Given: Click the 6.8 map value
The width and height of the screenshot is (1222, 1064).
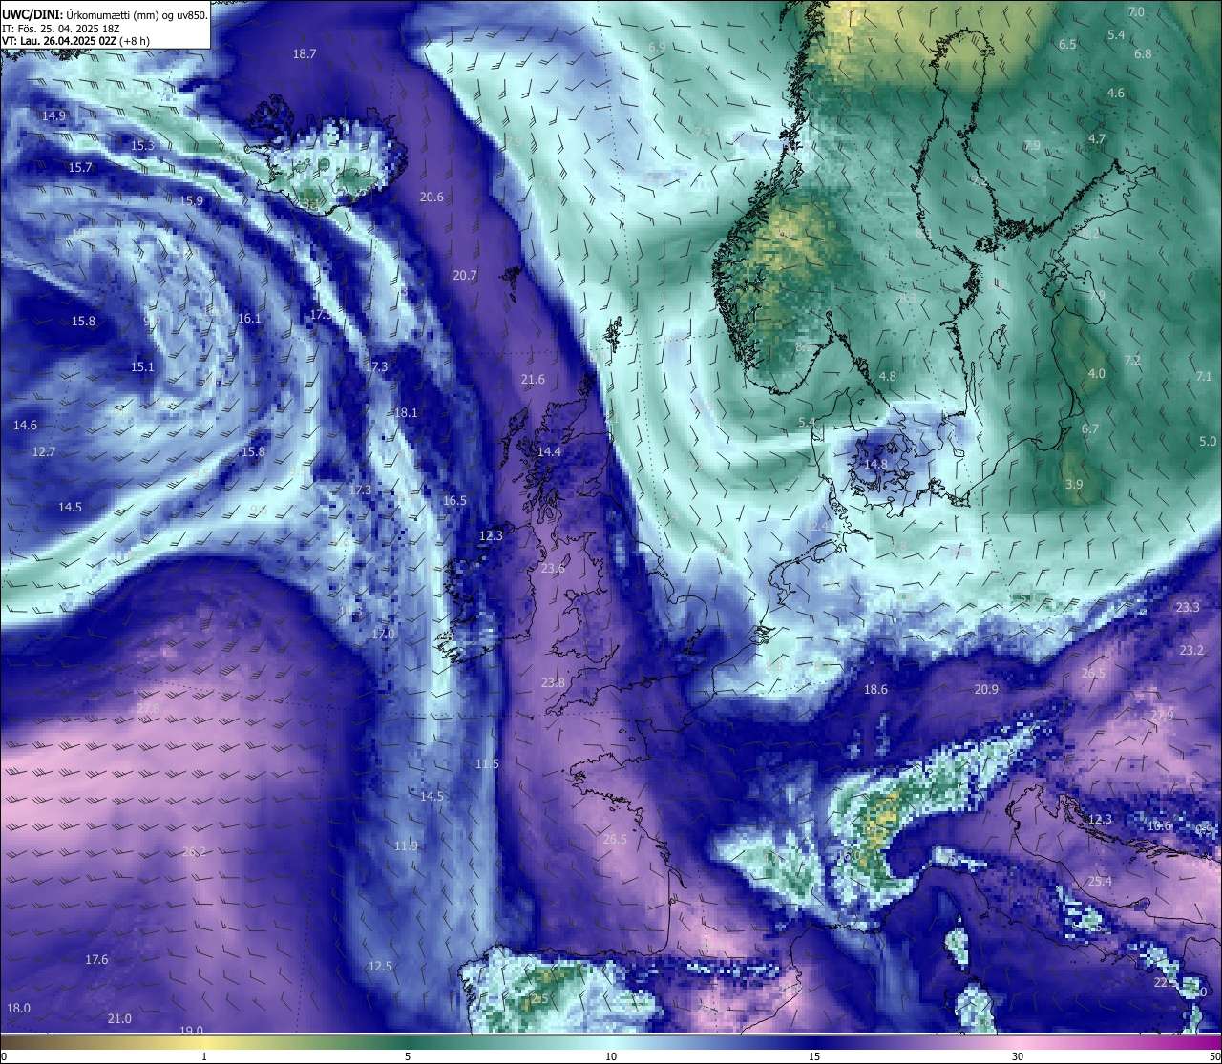Looking at the screenshot, I should pyautogui.click(x=1143, y=54).
